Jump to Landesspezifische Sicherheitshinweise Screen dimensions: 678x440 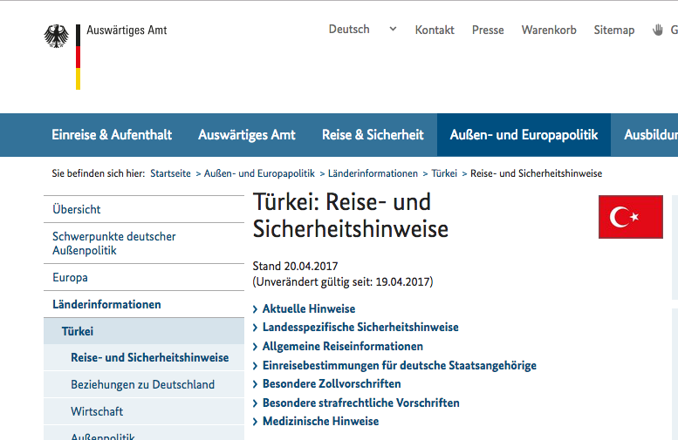(360, 328)
